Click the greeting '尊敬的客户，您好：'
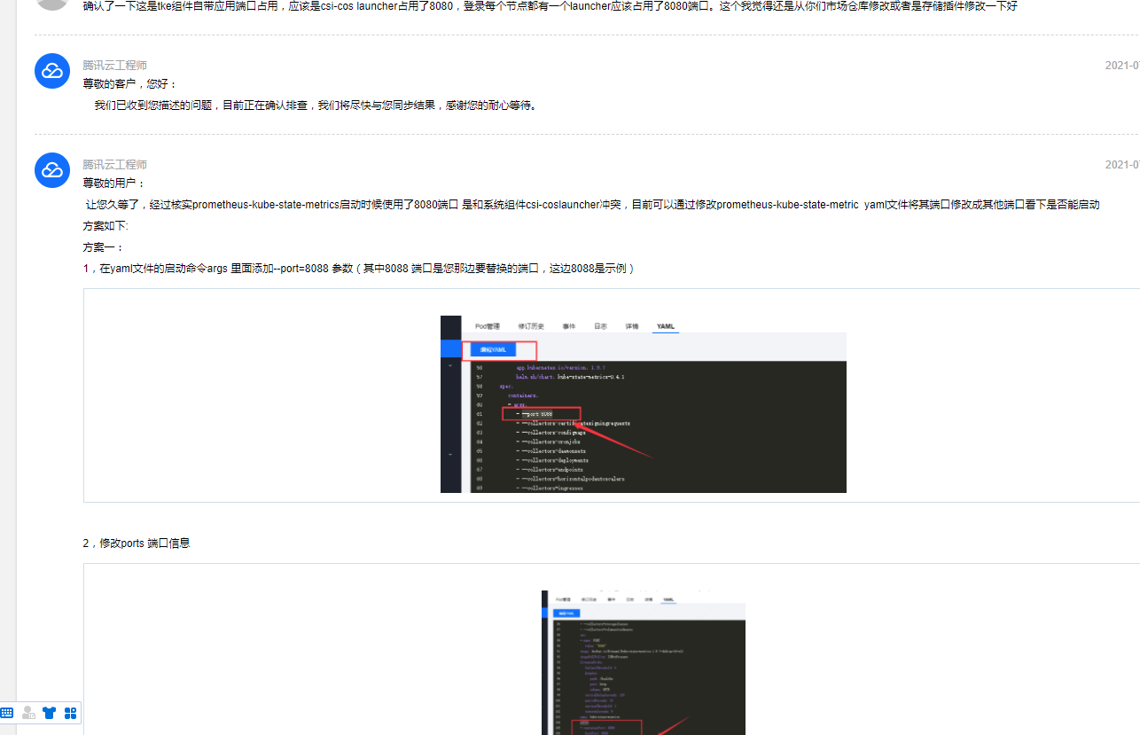 [130, 84]
